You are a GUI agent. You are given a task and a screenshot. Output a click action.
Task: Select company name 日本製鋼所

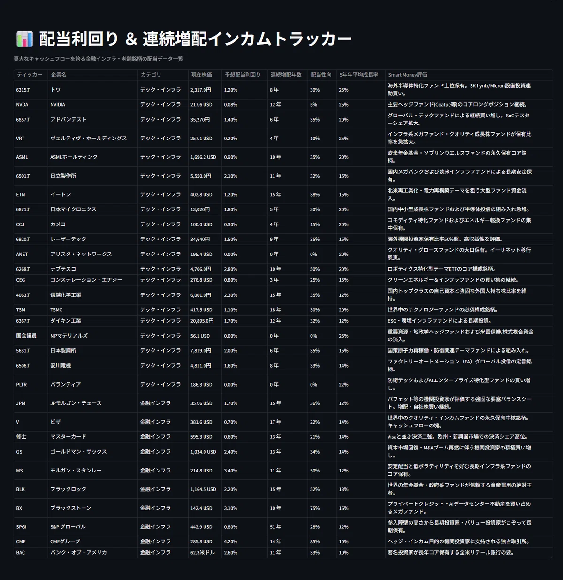(x=93, y=351)
